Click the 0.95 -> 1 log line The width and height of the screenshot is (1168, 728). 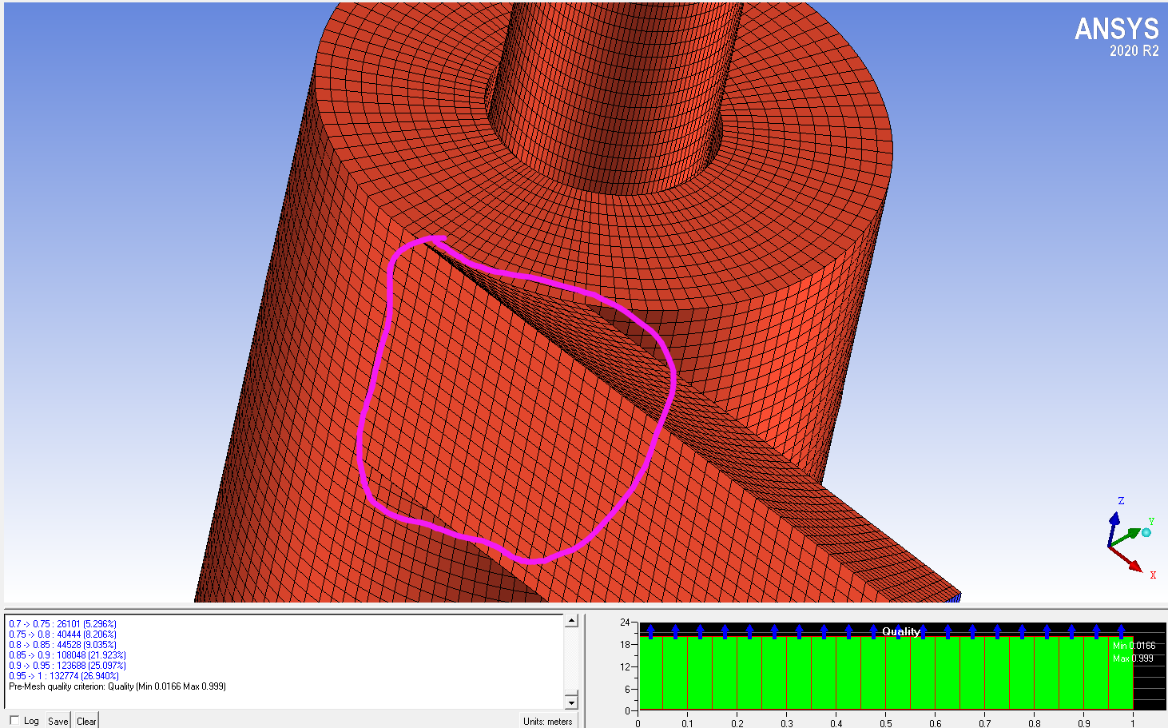pos(64,676)
